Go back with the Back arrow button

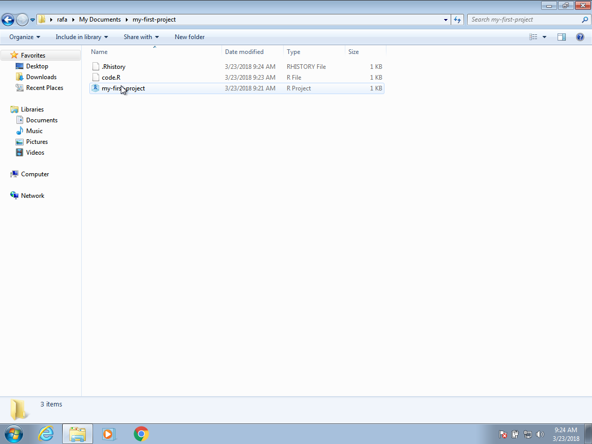tap(8, 20)
